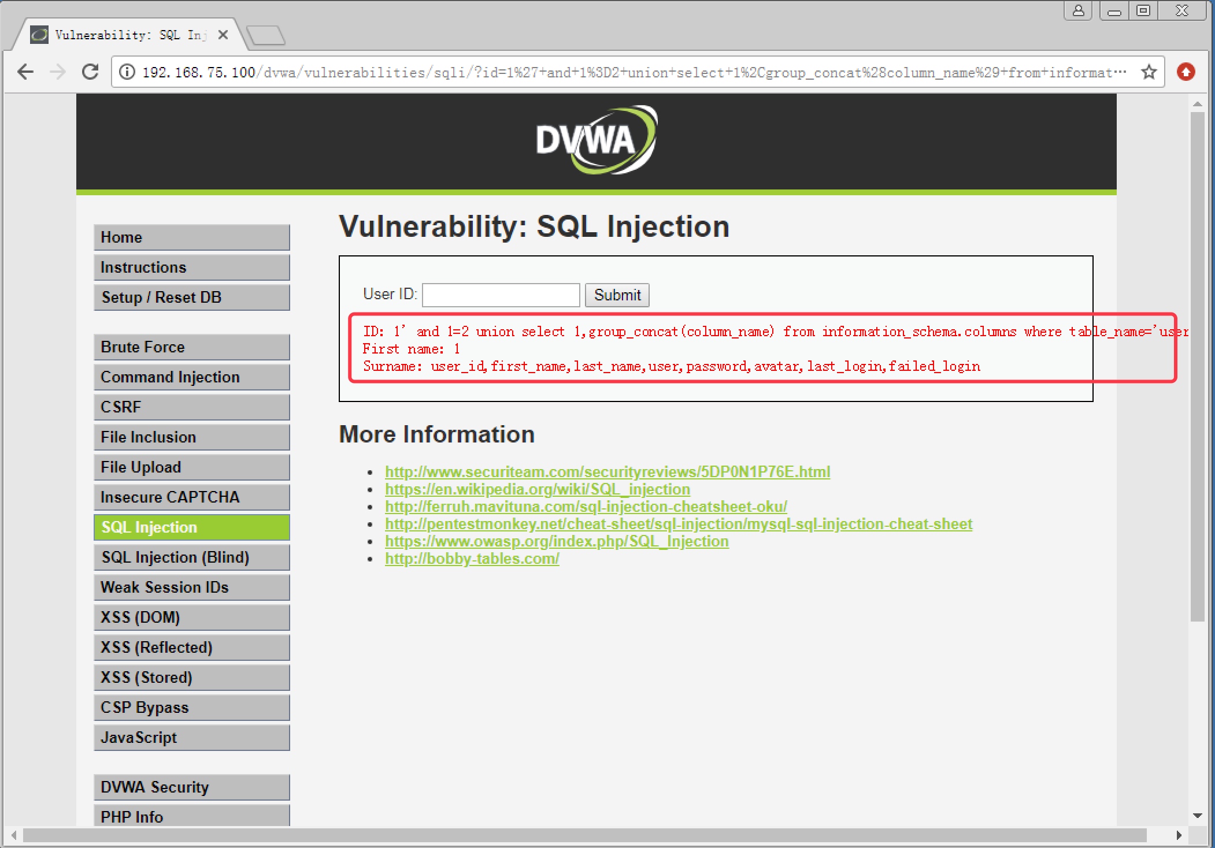Click the browser forward arrow
1215x848 pixels.
(58, 72)
